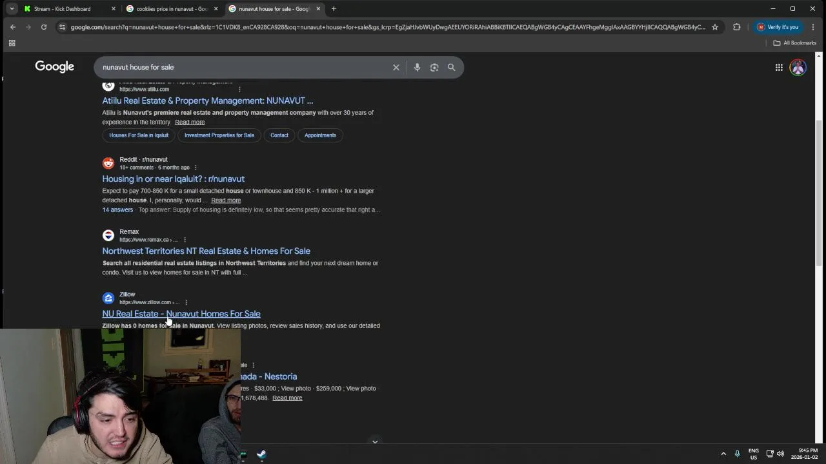
Task: Open the network icon in system tray
Action: (770, 454)
